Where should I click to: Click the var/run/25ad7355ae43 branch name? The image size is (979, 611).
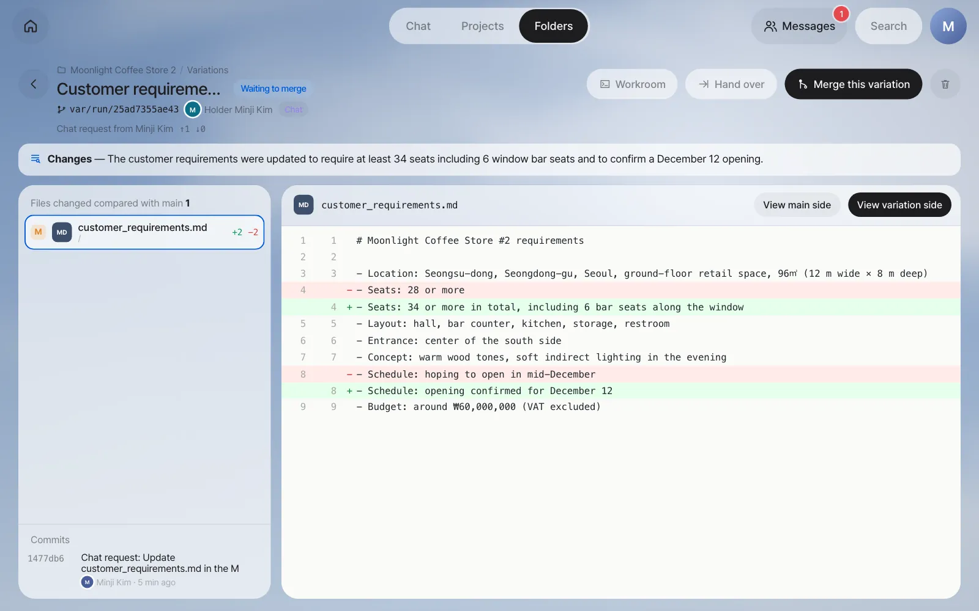pyautogui.click(x=124, y=109)
